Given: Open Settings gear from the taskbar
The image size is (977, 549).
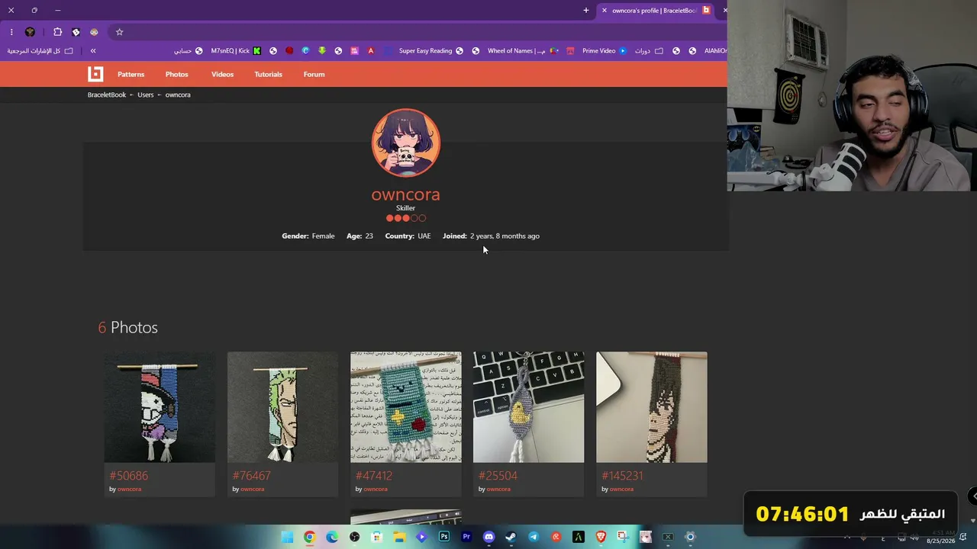Looking at the screenshot, I should click(x=690, y=537).
